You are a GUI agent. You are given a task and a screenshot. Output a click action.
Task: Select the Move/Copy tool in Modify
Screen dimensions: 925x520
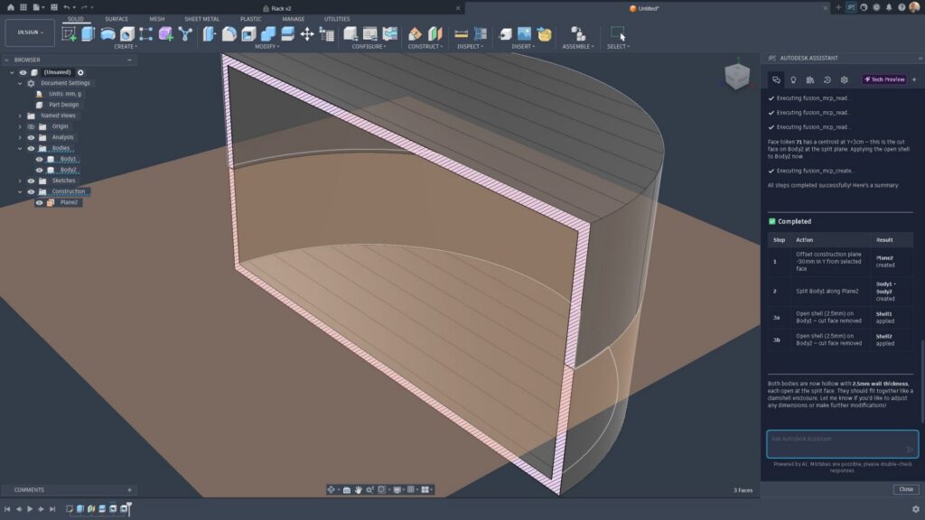(307, 34)
